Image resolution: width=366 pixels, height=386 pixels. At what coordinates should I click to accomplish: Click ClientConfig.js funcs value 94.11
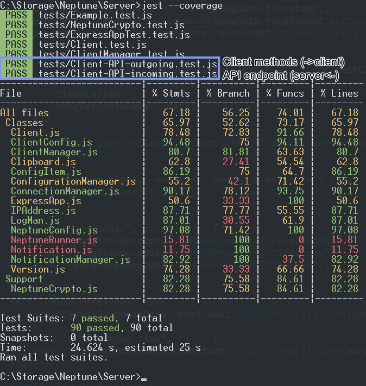[x=291, y=142]
